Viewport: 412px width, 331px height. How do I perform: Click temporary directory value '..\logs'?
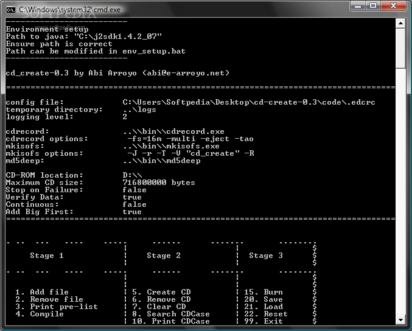point(139,110)
